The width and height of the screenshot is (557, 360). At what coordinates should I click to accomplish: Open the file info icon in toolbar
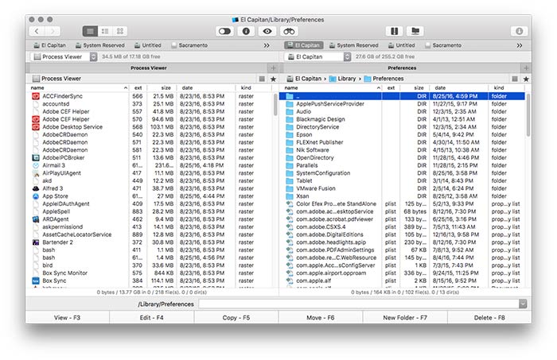(246, 31)
